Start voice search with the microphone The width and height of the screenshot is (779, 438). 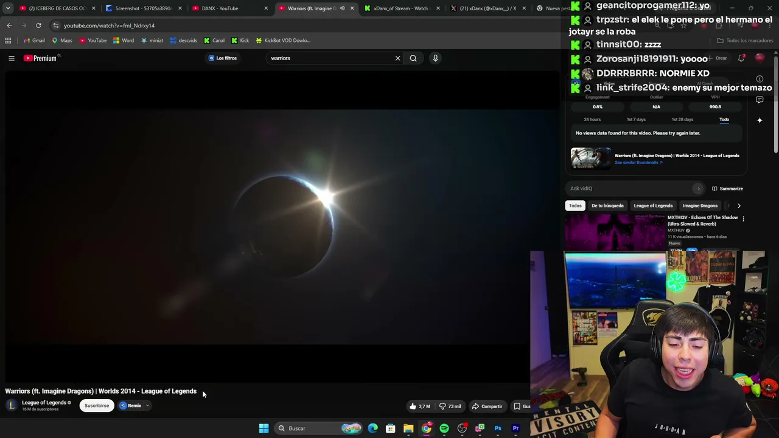click(x=435, y=58)
